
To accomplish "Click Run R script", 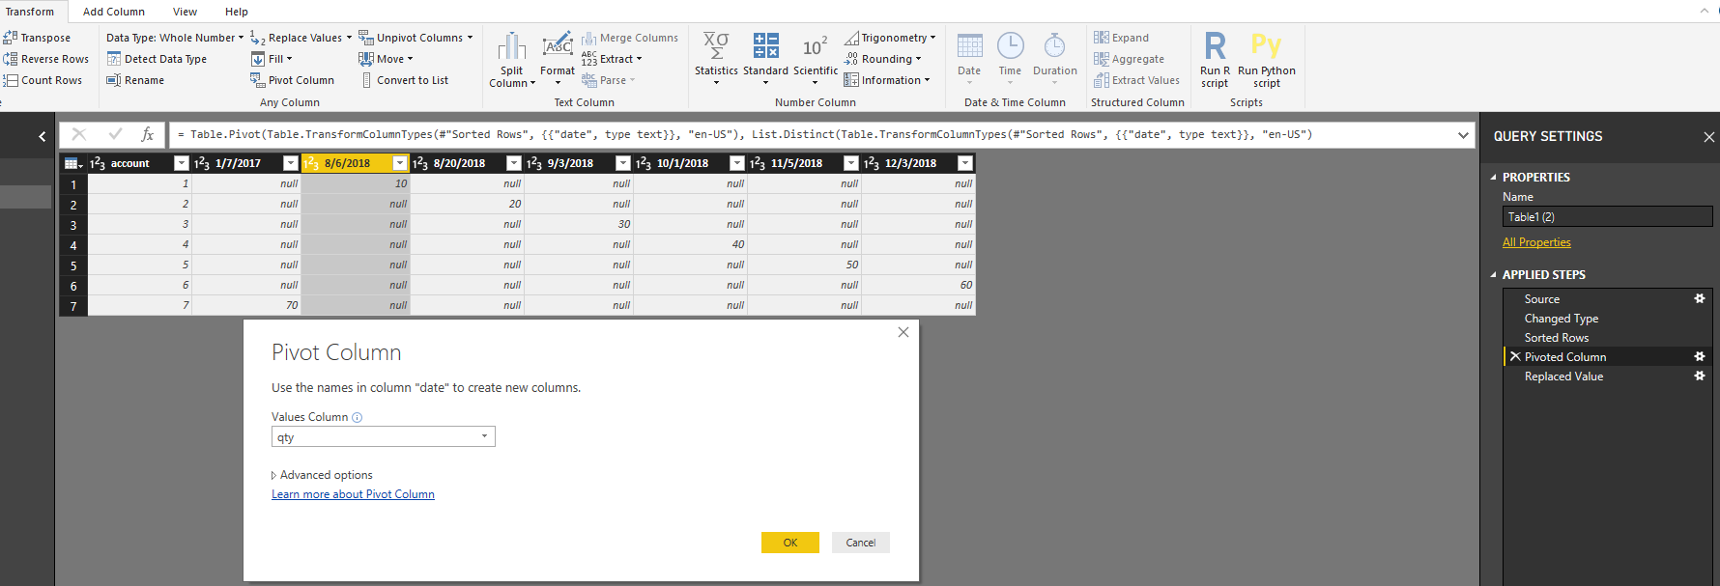I will coord(1215,60).
